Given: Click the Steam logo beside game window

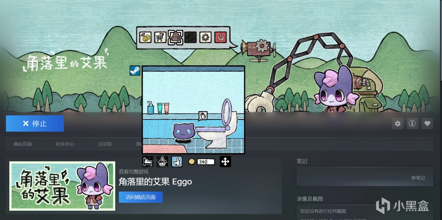Looking at the screenshot, I should pyautogui.click(x=135, y=70).
